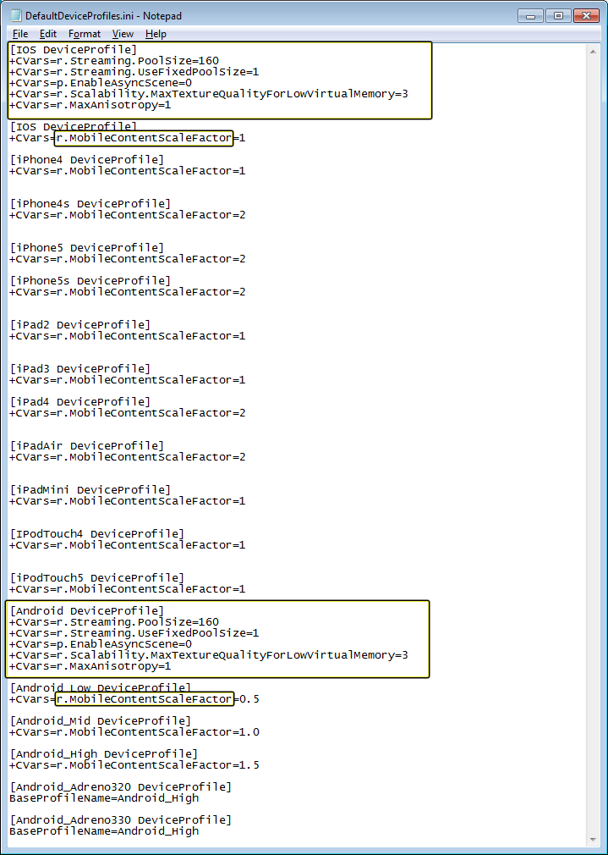This screenshot has height=855, width=608.
Task: Click the MobileContentScaleFactor=1.5 line
Action: 134,765
